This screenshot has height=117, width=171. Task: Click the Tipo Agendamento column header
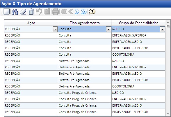pos(85,23)
